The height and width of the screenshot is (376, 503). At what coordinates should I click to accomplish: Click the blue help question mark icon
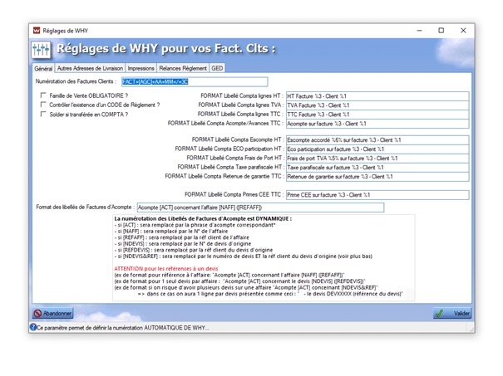[x=33, y=327]
